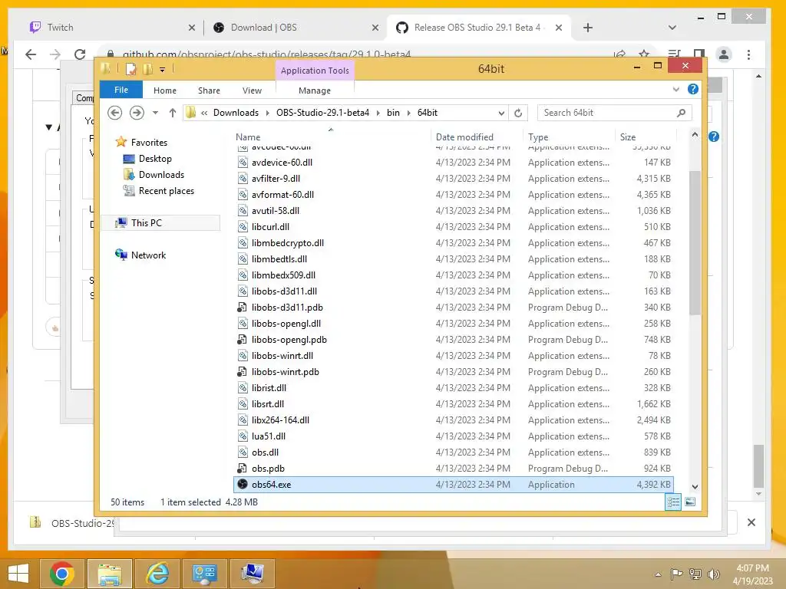Click the file list vertical scrollbar
The image size is (786, 589).
[x=695, y=243]
